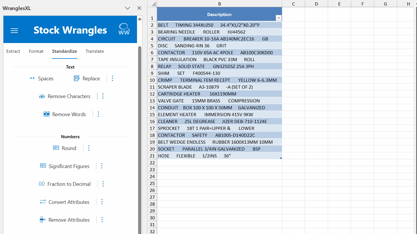Click the Spaces tool icon
This screenshot has width=417, height=234.
32,78
